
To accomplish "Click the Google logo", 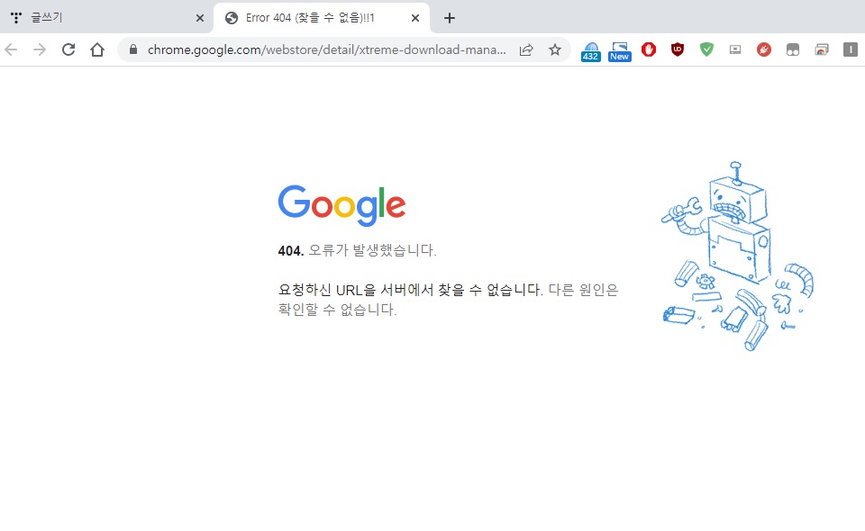I will (x=341, y=205).
